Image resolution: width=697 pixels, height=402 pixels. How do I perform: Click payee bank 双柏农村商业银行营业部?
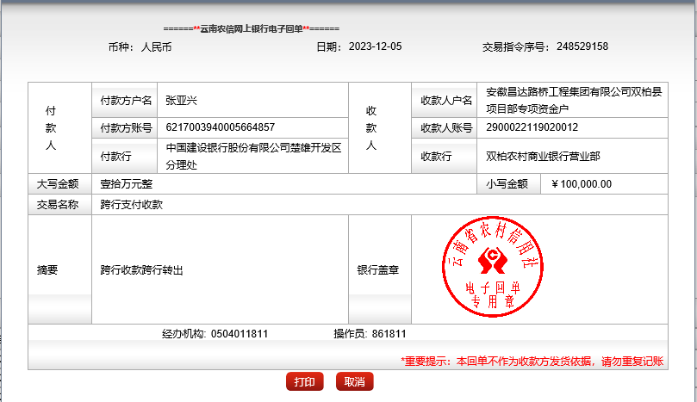[x=543, y=157]
